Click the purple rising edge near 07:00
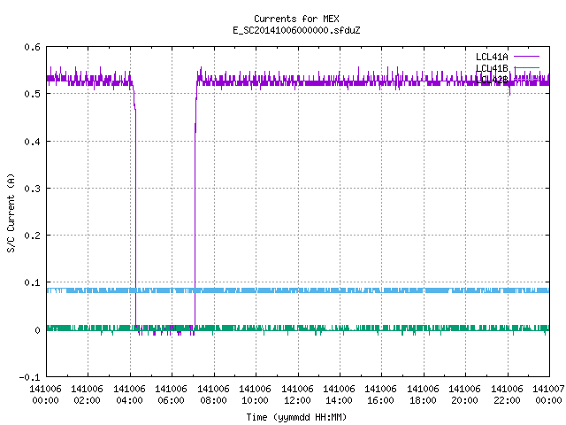Image resolution: width=566 pixels, height=425 pixels. coord(195,217)
